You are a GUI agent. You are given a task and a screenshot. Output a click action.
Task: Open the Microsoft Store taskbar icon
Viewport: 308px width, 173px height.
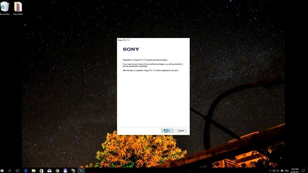click(x=41, y=171)
